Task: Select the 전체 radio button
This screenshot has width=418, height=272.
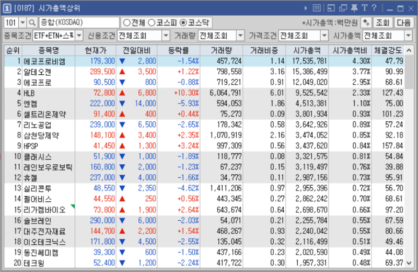Action: [x=126, y=23]
